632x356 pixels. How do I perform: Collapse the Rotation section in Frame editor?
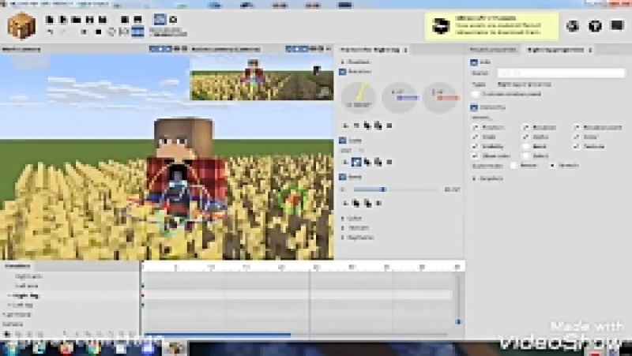343,72
